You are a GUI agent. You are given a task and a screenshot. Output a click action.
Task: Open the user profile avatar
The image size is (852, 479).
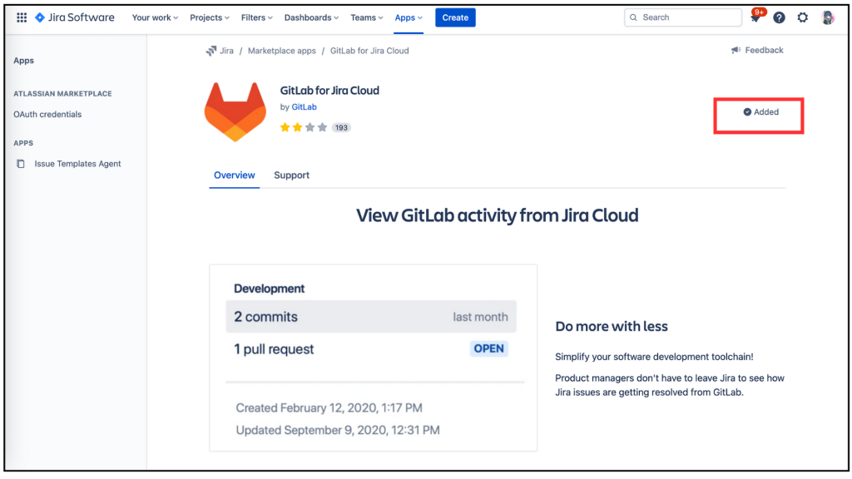click(x=828, y=18)
